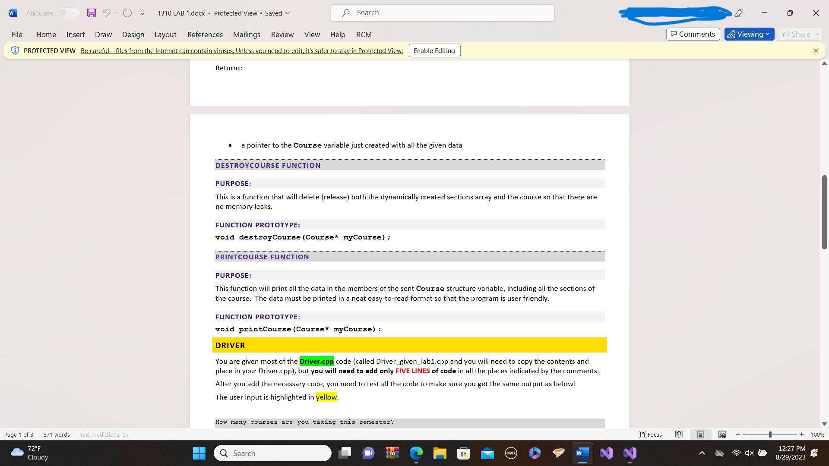
Task: Switch to Read Mode view icon
Action: pyautogui.click(x=679, y=435)
